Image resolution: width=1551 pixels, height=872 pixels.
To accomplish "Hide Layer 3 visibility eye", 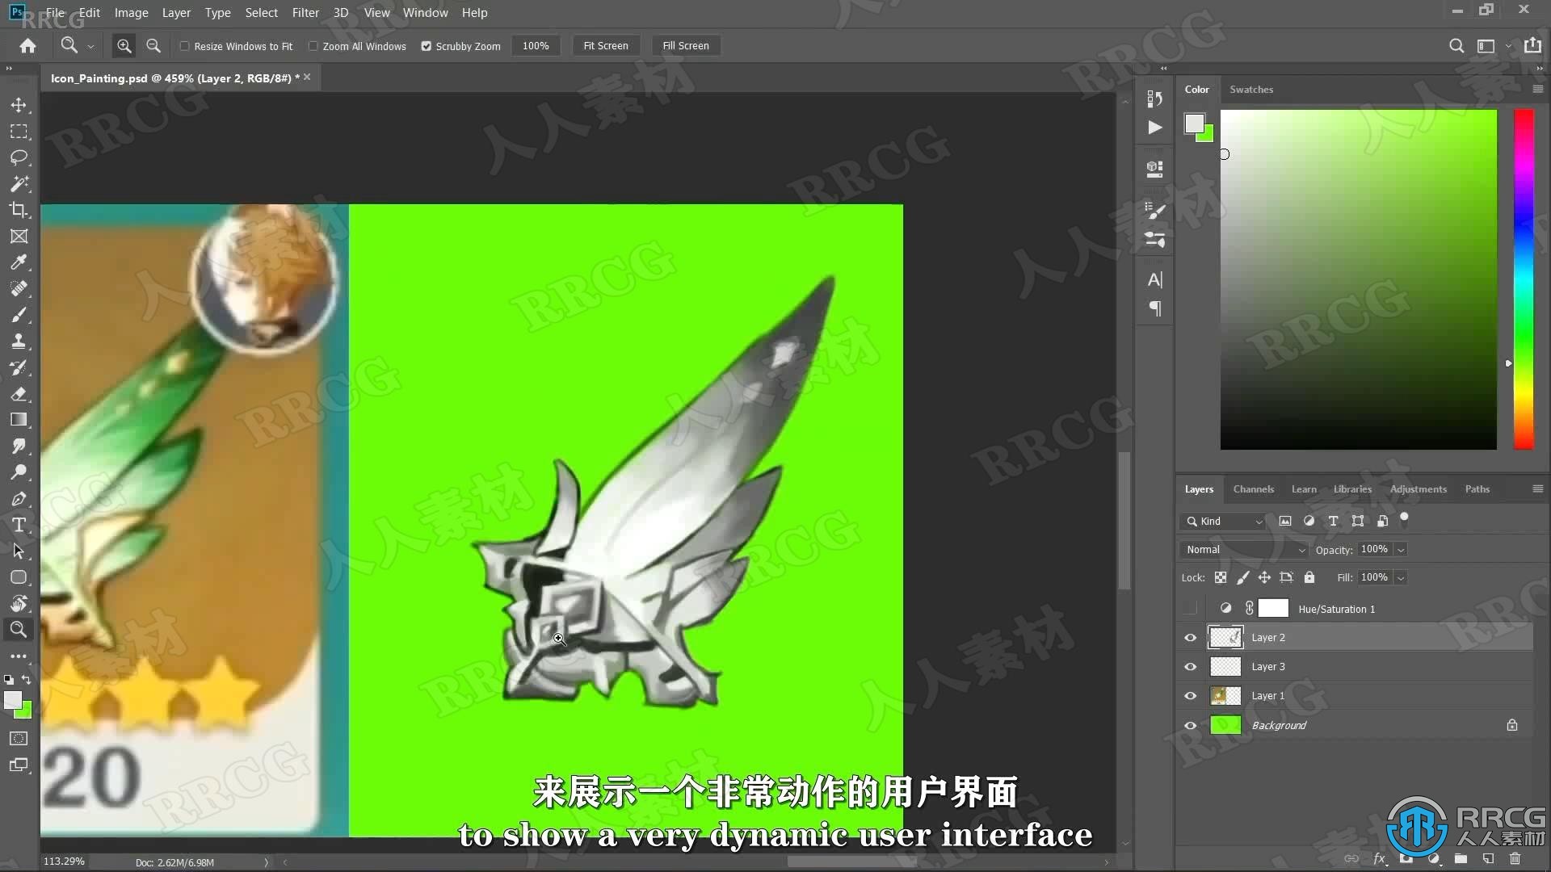I will point(1191,667).
